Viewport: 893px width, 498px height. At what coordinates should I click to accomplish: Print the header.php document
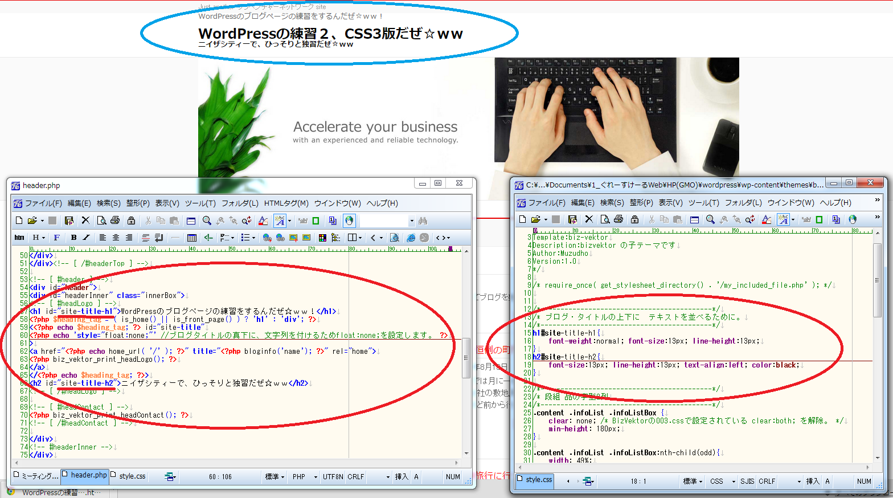115,221
